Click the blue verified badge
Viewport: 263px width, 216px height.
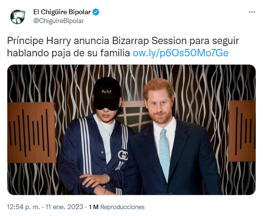click(x=96, y=12)
